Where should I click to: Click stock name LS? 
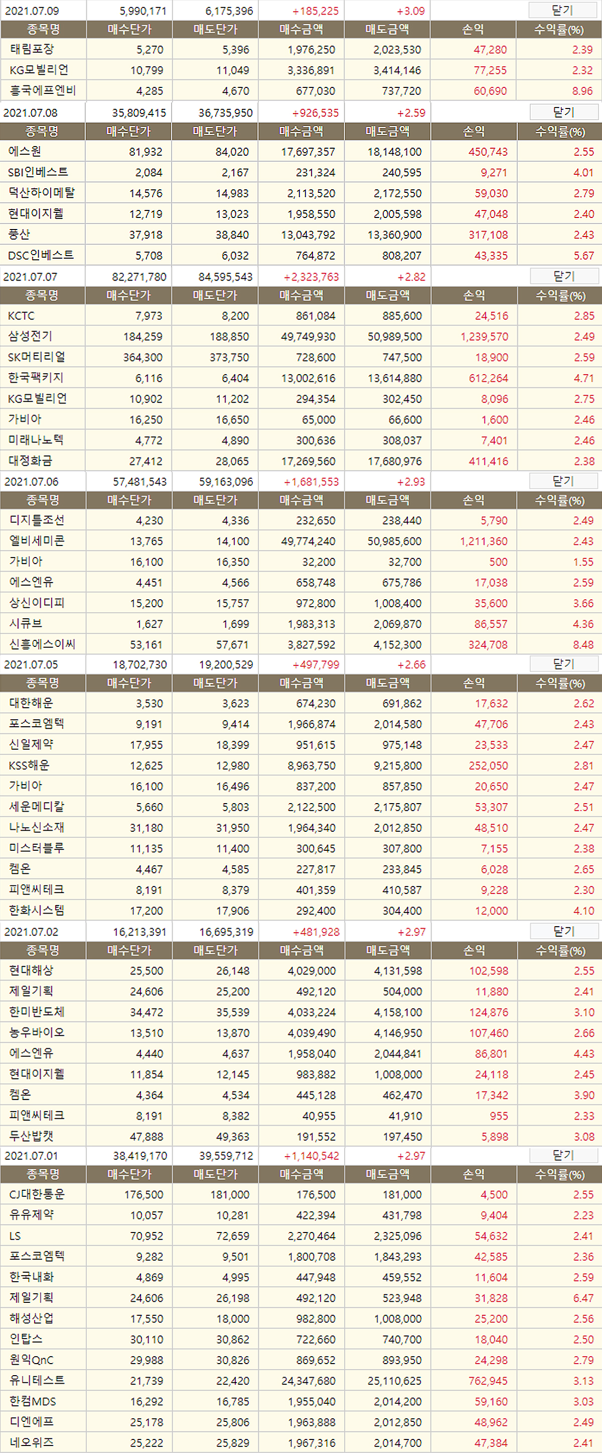[15, 1236]
